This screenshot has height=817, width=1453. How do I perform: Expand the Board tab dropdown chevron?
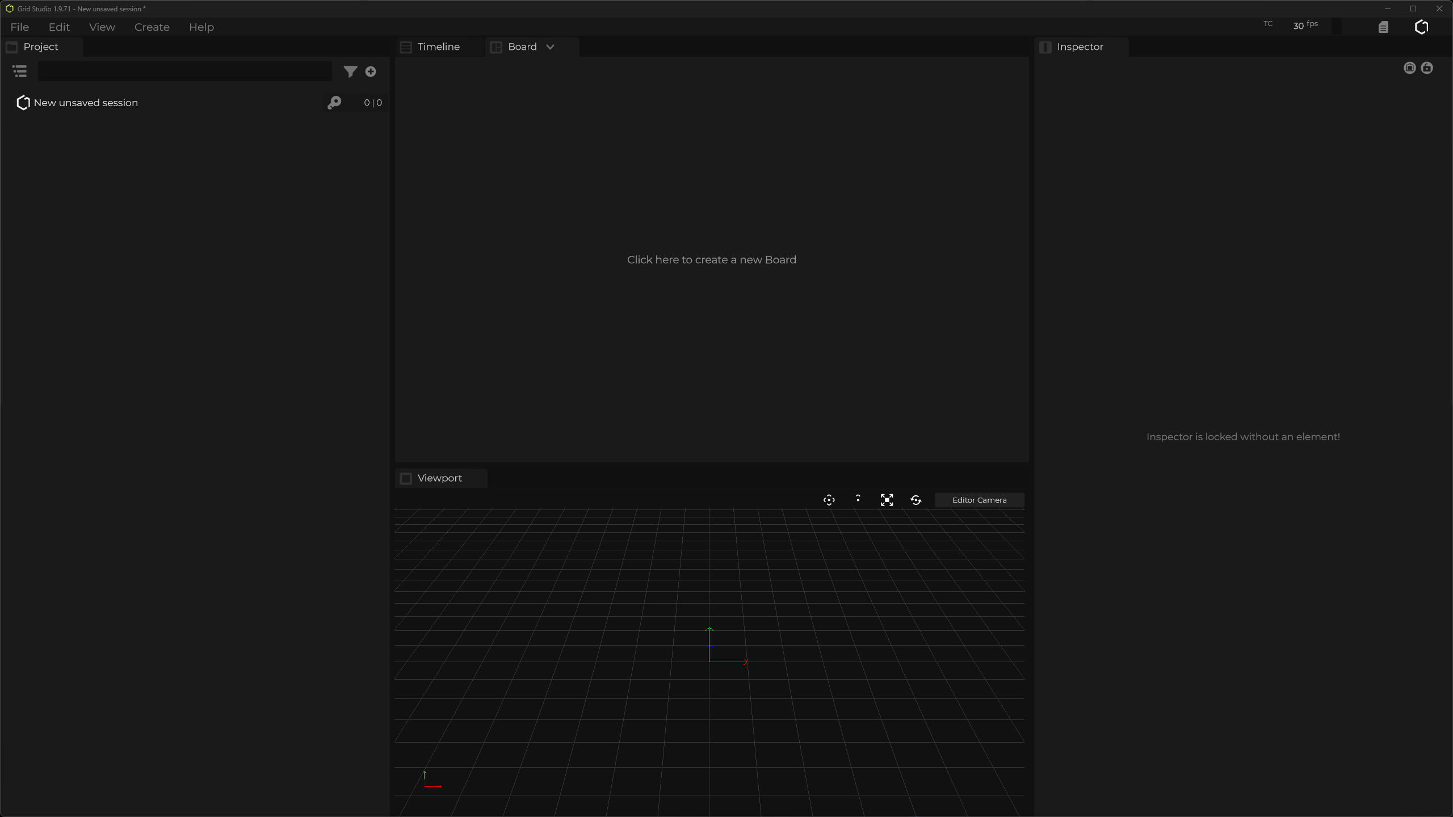click(x=550, y=47)
